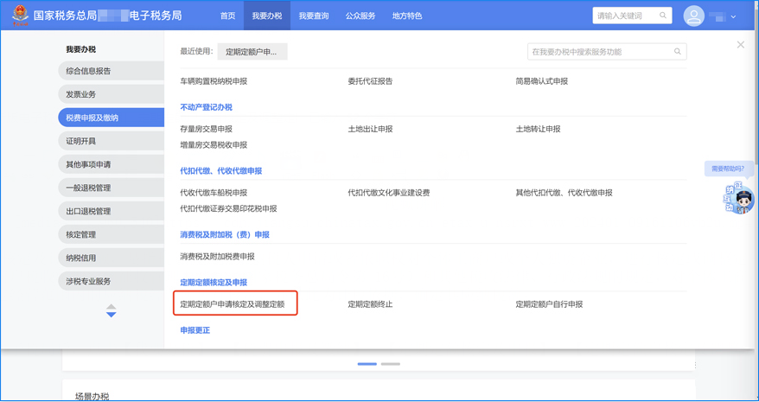Open 定期定额户申请核定及调整定额
The width and height of the screenshot is (759, 402).
point(233,304)
